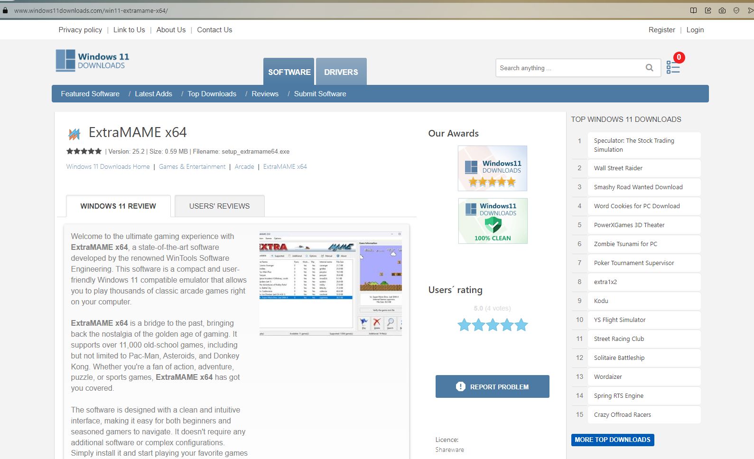
Task: Open Wall Street Raider download
Action: coord(644,168)
